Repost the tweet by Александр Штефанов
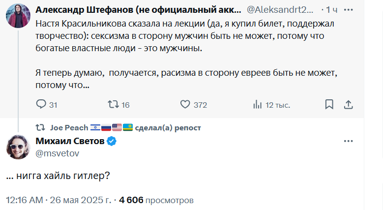The image size is (383, 210). (113, 104)
